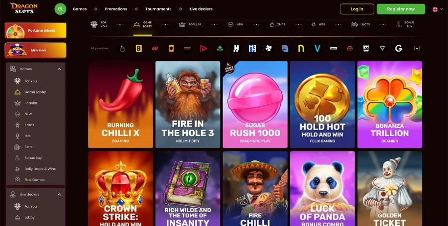The image size is (448, 226).
Task: Click the Register now button
Action: tap(401, 9)
